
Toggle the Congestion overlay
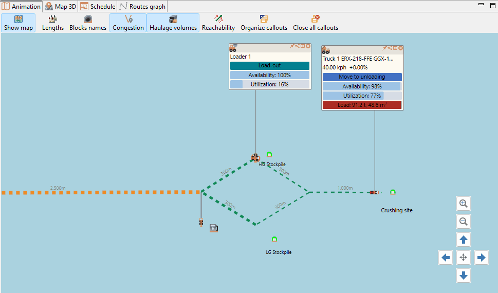coord(128,23)
